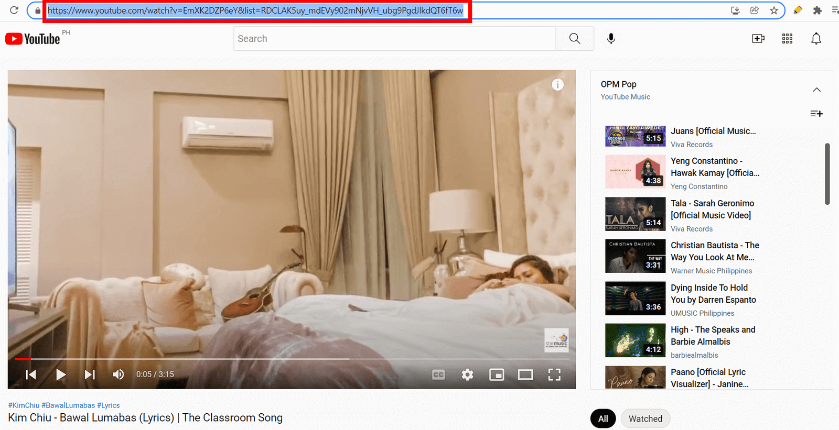Select the All filter chip
Screen dimensions: 839x430
(603, 418)
